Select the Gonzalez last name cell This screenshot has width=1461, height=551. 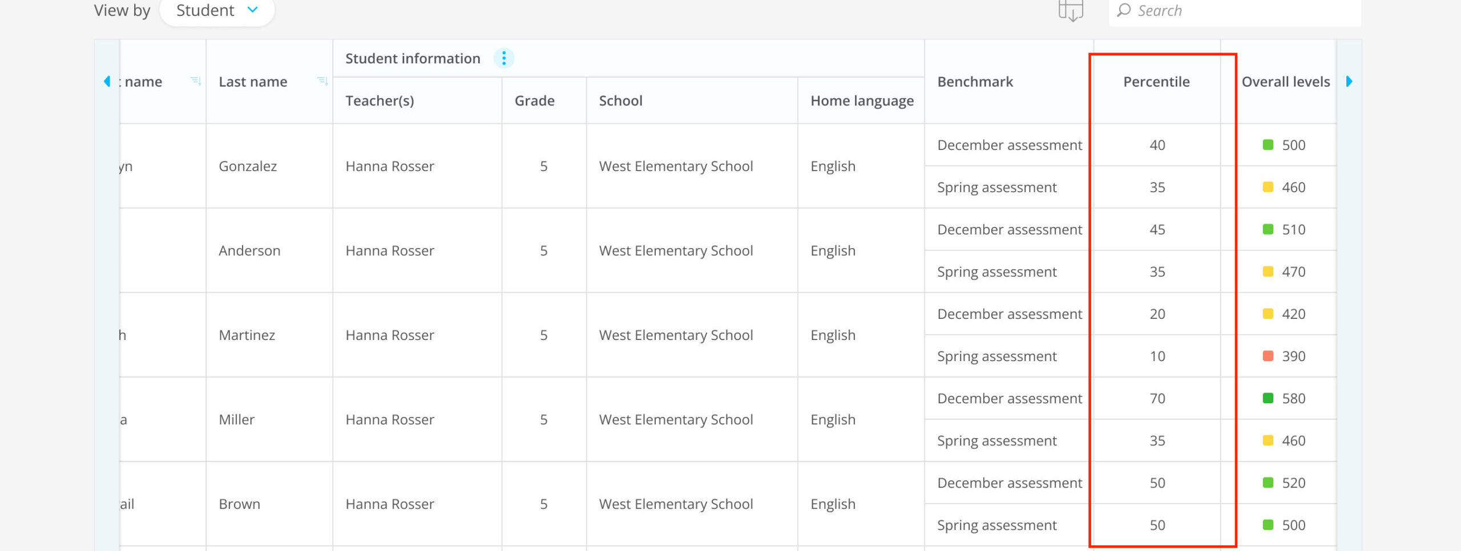point(269,166)
